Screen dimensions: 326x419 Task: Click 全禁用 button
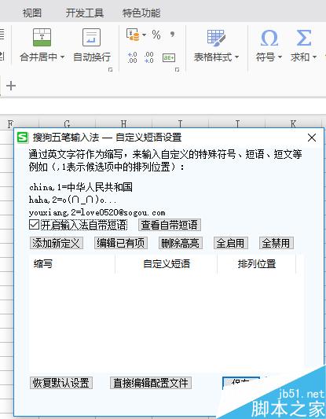(277, 243)
